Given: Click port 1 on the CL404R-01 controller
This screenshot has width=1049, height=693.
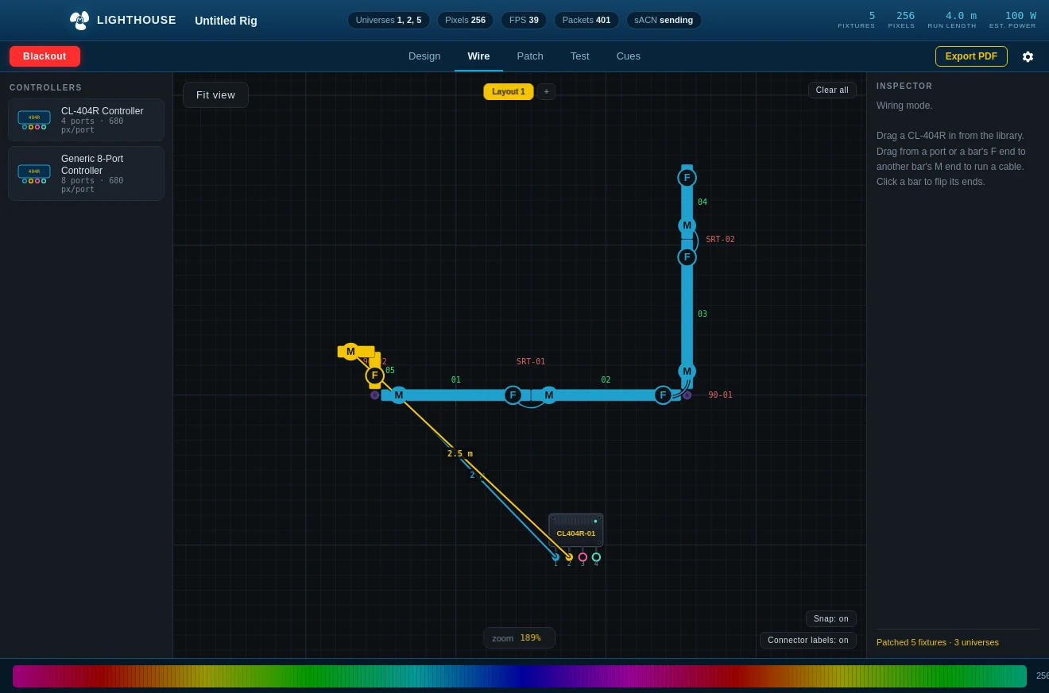Looking at the screenshot, I should point(555,557).
